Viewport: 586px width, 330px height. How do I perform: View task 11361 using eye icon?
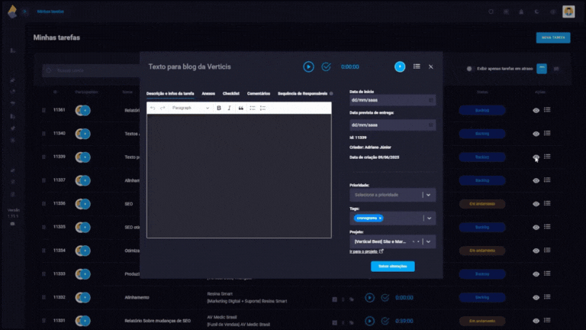[x=536, y=110]
